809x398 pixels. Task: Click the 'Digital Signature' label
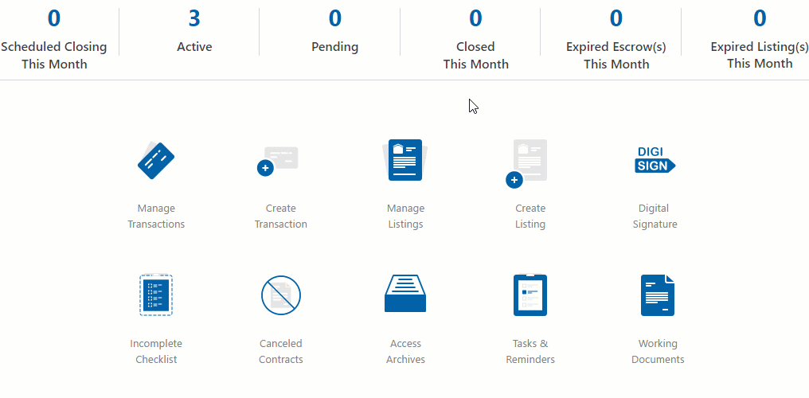pos(655,216)
